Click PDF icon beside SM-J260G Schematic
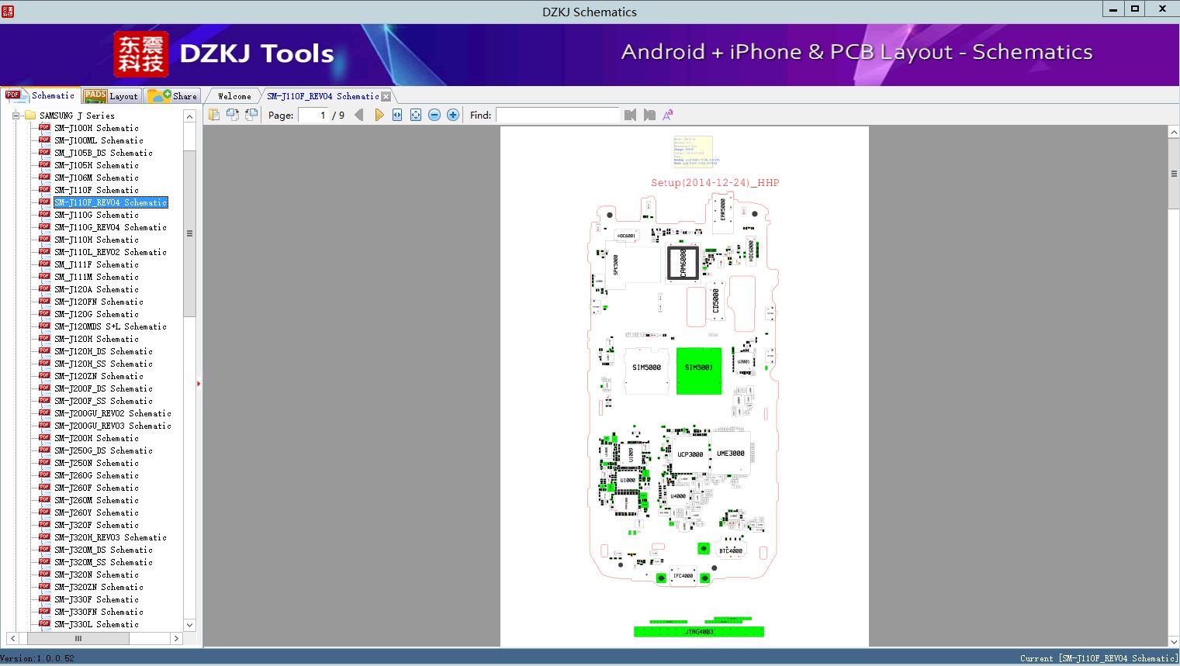This screenshot has height=666, width=1180. pyautogui.click(x=44, y=474)
